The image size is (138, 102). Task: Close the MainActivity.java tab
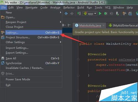pyautogui.click(x=104, y=25)
